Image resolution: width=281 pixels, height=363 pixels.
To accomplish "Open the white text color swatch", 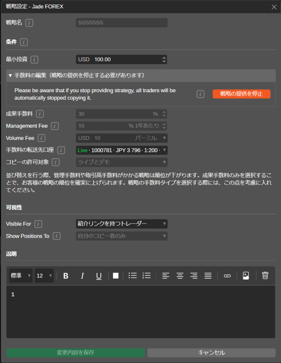I will [x=116, y=276].
